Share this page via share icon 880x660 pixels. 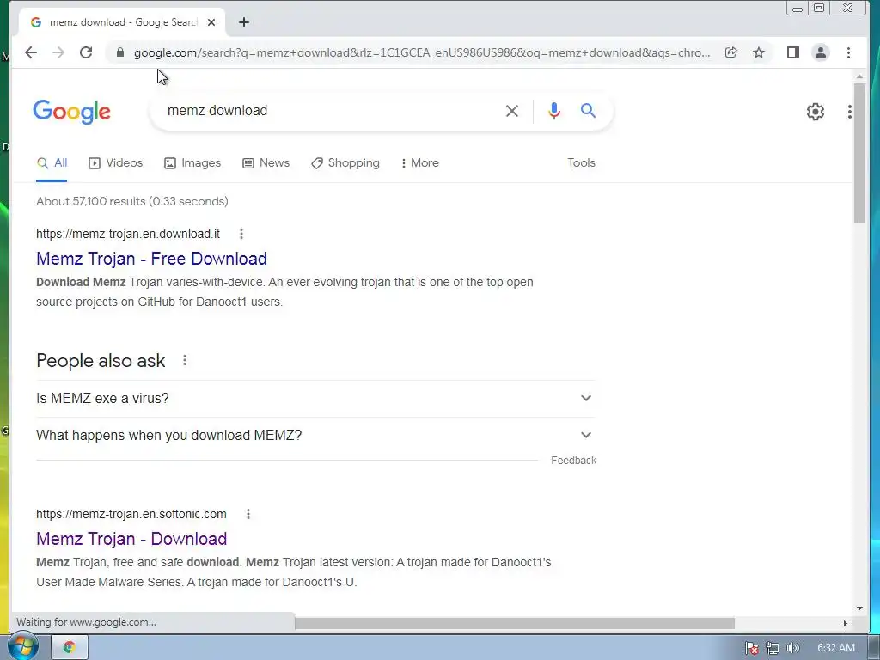point(730,52)
